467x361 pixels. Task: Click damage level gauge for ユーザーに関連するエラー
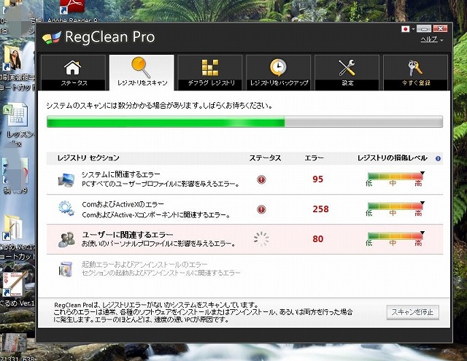(395, 238)
